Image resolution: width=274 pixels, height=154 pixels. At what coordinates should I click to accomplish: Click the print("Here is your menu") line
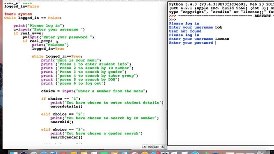(71, 60)
